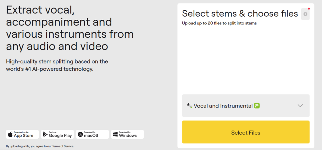Viewport: 322px width, 150px height.
Task: Open the Vocal and Instrumental dropdown
Action: point(246,106)
